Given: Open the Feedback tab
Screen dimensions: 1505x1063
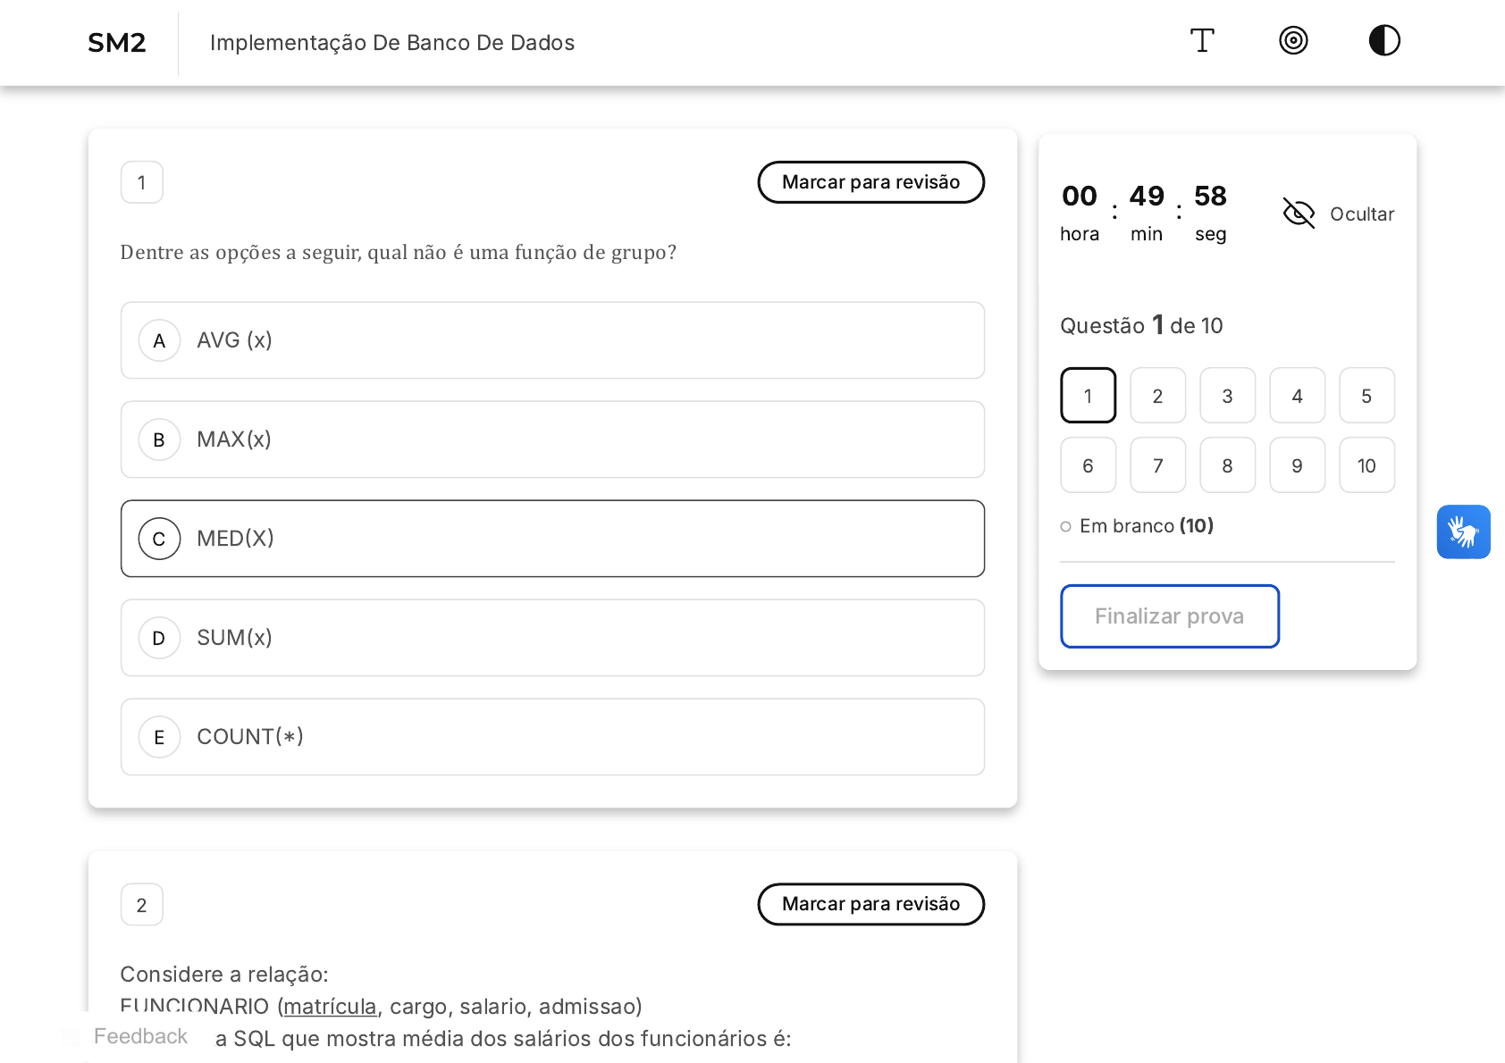Looking at the screenshot, I should click(140, 1036).
